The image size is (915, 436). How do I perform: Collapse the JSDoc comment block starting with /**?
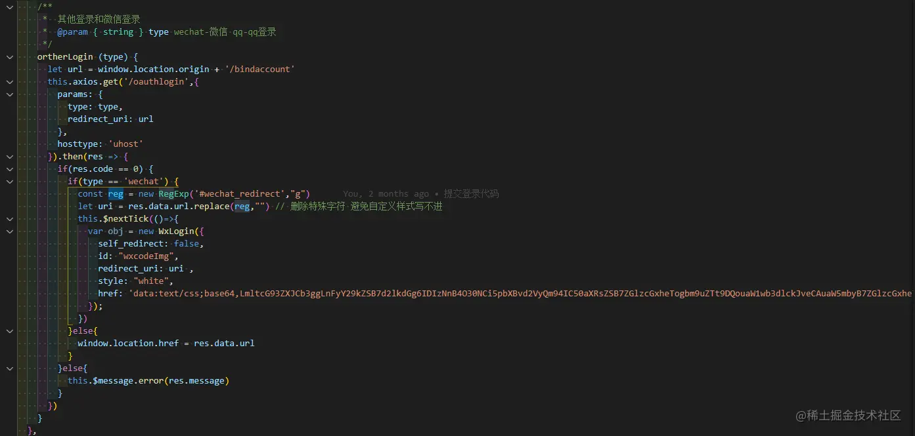[x=9, y=7]
